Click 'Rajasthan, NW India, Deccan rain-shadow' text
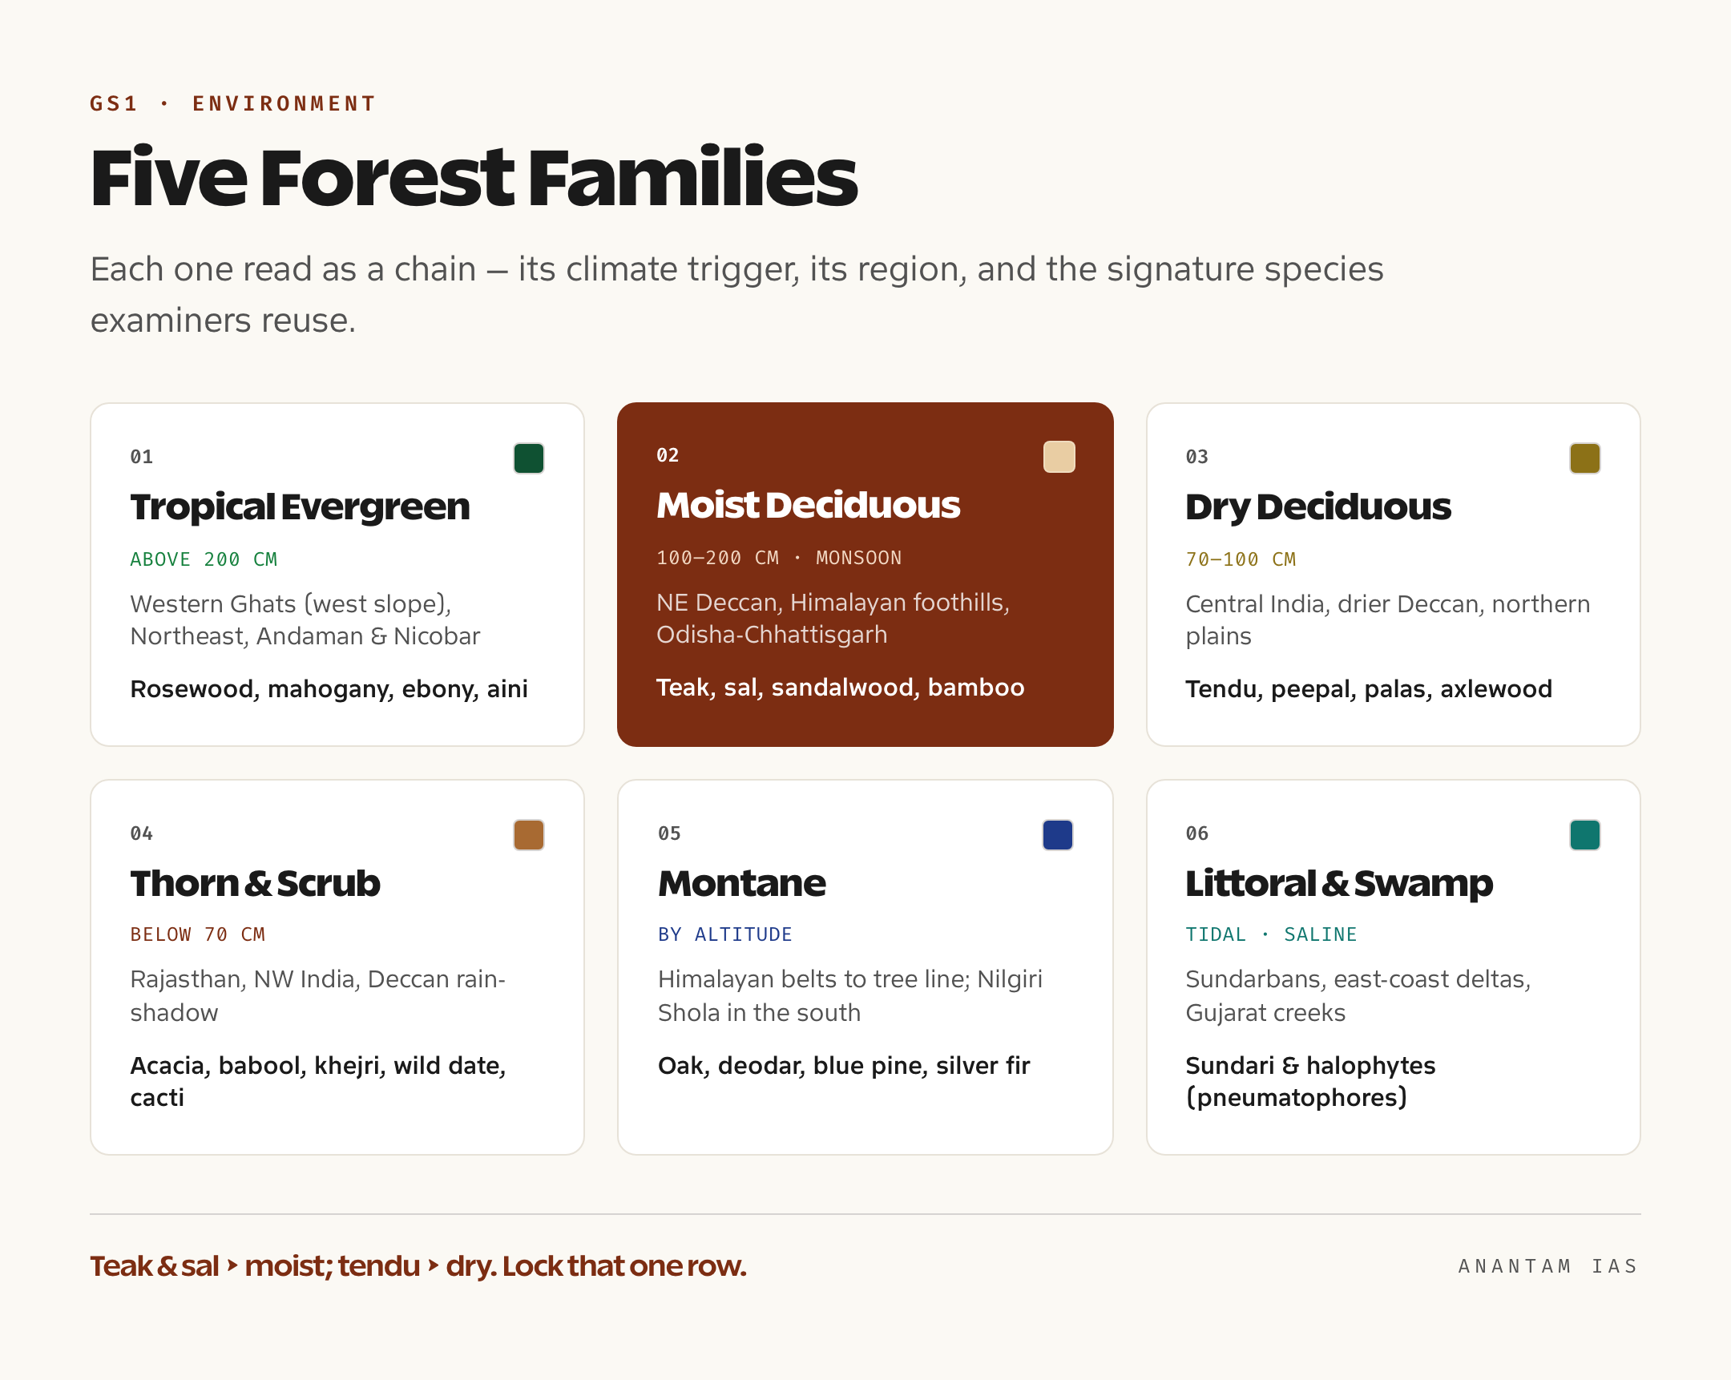 pos(317,996)
